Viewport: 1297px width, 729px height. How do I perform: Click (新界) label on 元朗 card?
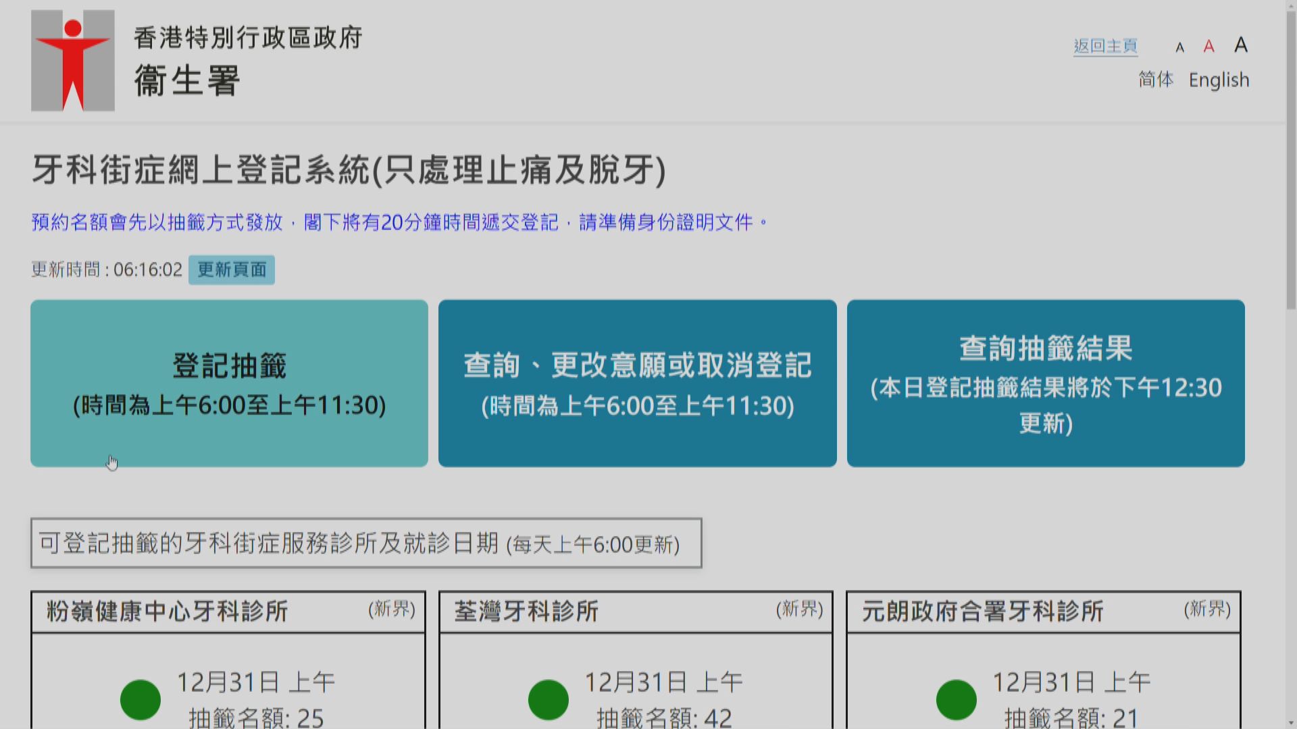(1208, 610)
